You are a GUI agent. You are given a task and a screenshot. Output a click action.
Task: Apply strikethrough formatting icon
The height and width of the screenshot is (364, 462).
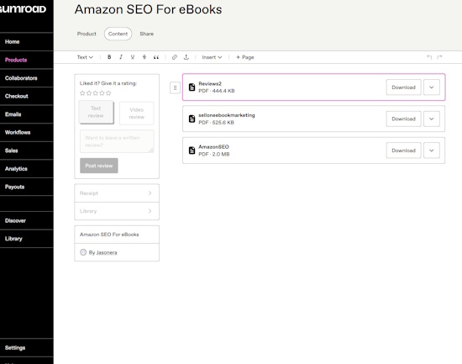coord(144,57)
